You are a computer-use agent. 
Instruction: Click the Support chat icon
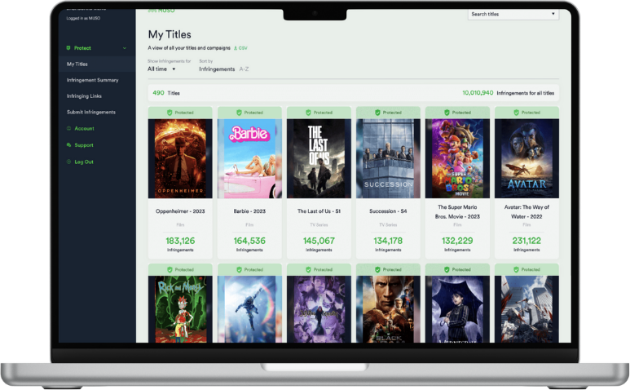click(x=68, y=145)
